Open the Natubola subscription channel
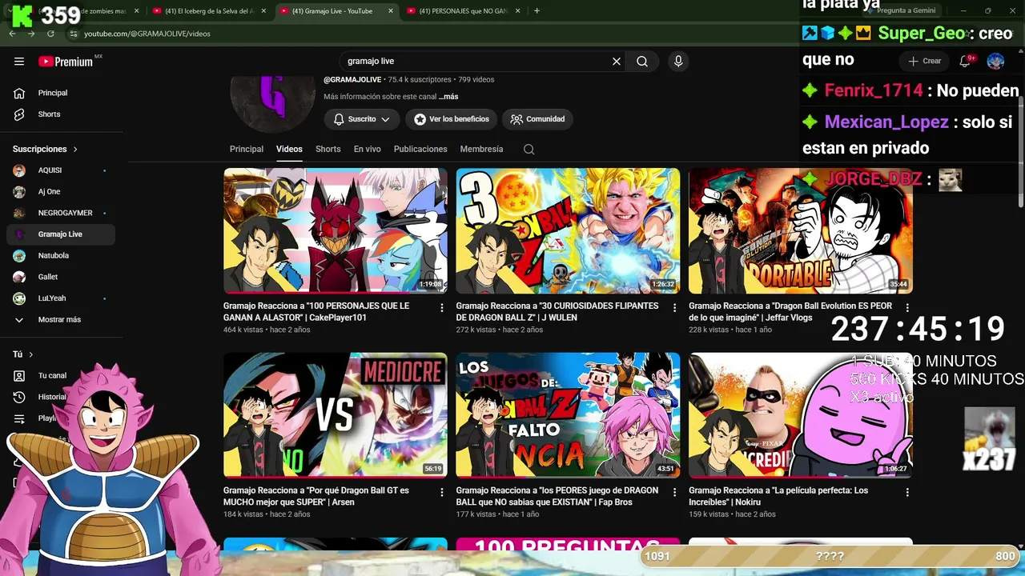1025x576 pixels. point(61,256)
